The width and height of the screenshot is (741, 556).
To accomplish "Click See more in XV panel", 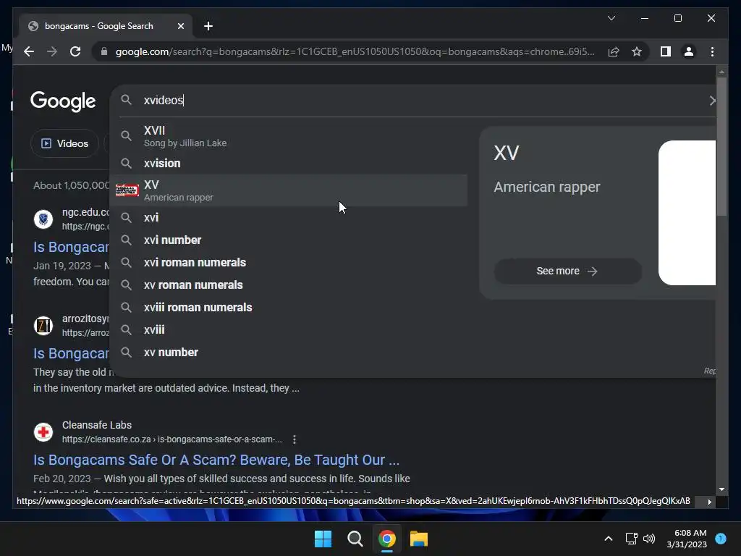I will (x=567, y=271).
